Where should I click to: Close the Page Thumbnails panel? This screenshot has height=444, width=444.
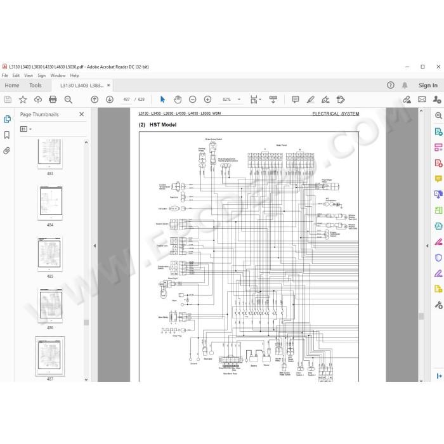coord(82,114)
